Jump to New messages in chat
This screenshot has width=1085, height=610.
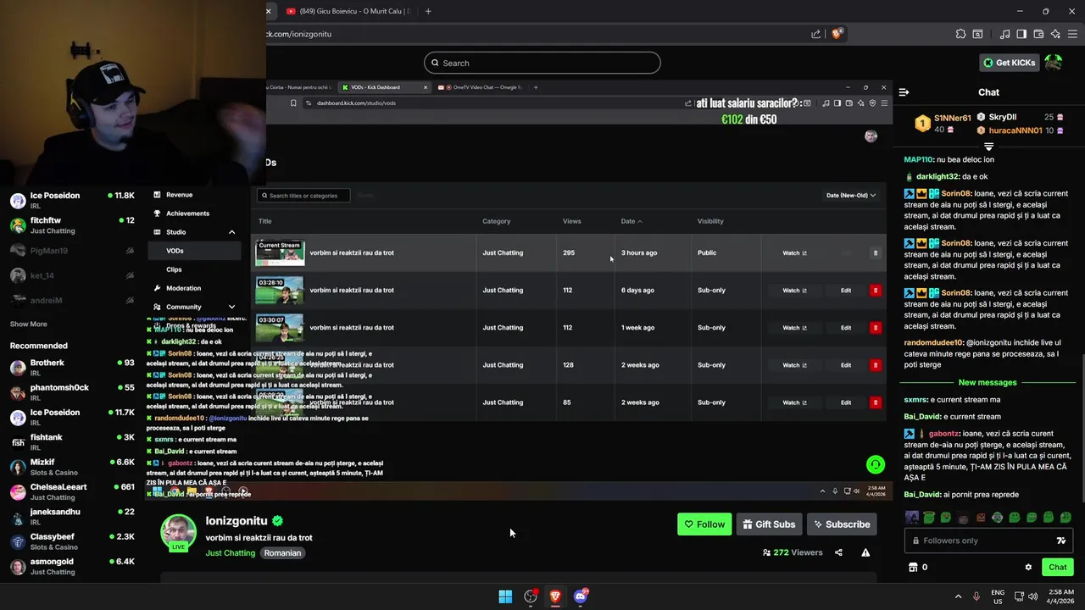click(988, 383)
